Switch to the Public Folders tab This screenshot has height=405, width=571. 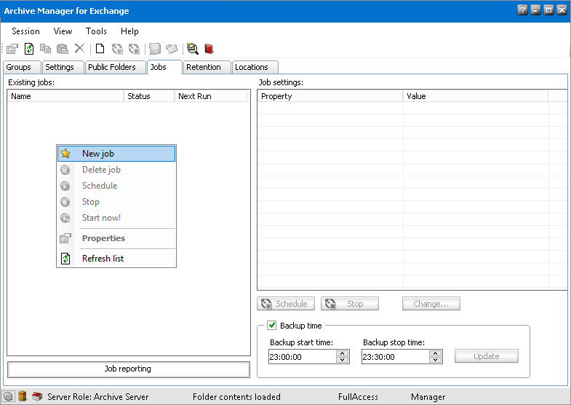(116, 67)
